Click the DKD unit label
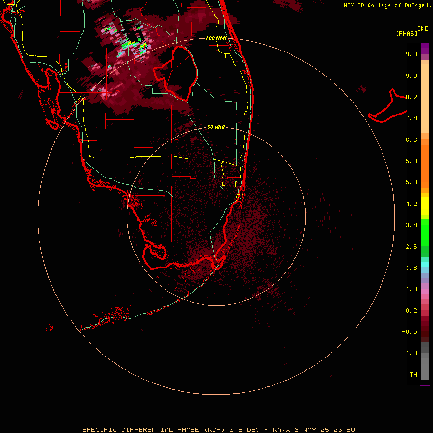The height and width of the screenshot is (433, 433). [x=423, y=29]
